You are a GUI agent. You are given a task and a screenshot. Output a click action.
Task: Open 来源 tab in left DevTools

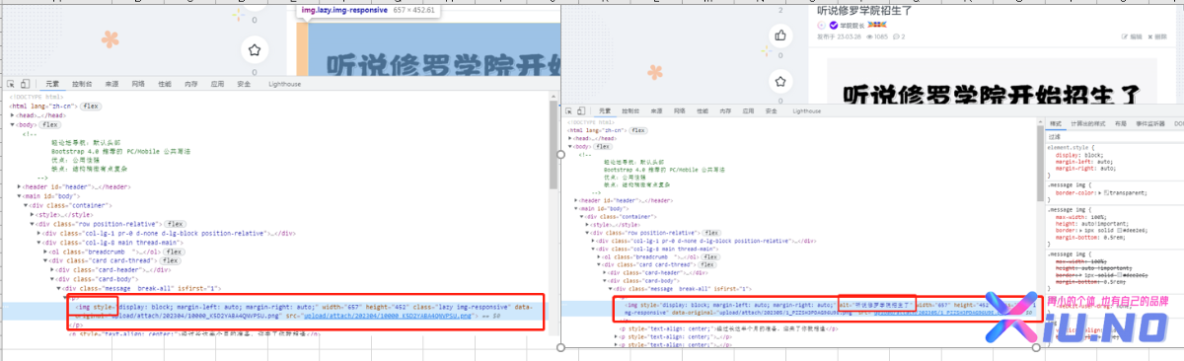pyautogui.click(x=111, y=85)
